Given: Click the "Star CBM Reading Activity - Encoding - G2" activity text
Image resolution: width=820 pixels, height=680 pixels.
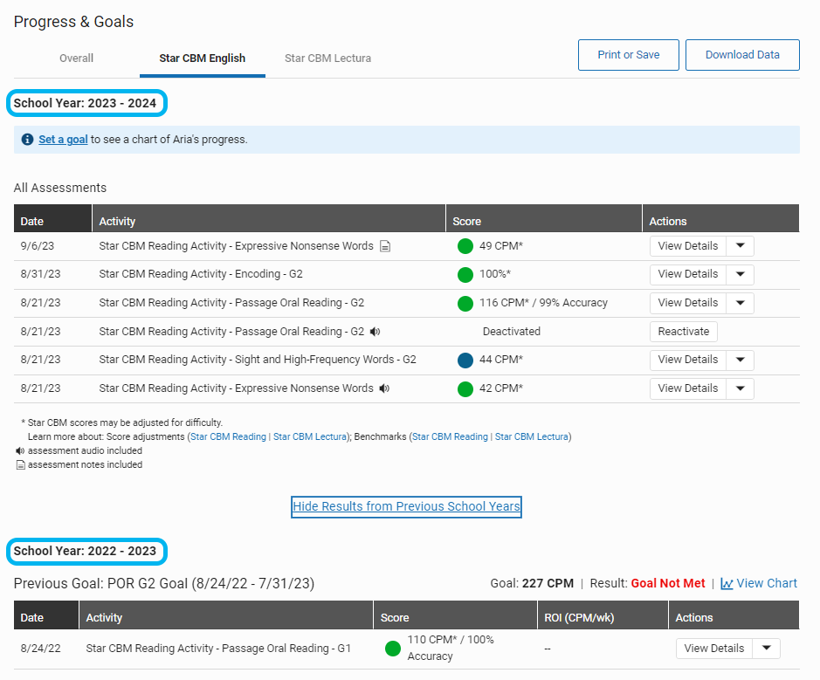Looking at the screenshot, I should (201, 274).
